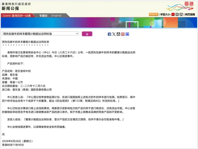This screenshot has height=149, width=198.
Task: Open the RSS feed
Action: [153, 15]
